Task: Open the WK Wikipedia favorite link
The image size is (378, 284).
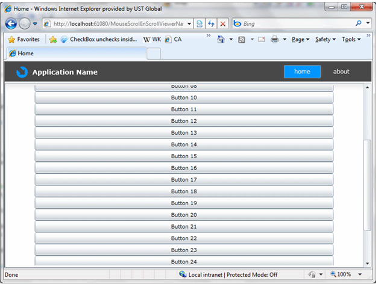Action: (152, 39)
